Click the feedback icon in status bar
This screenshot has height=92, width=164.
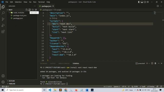[x=157, y=86]
